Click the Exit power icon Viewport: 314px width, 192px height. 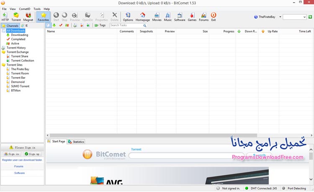tap(214, 17)
